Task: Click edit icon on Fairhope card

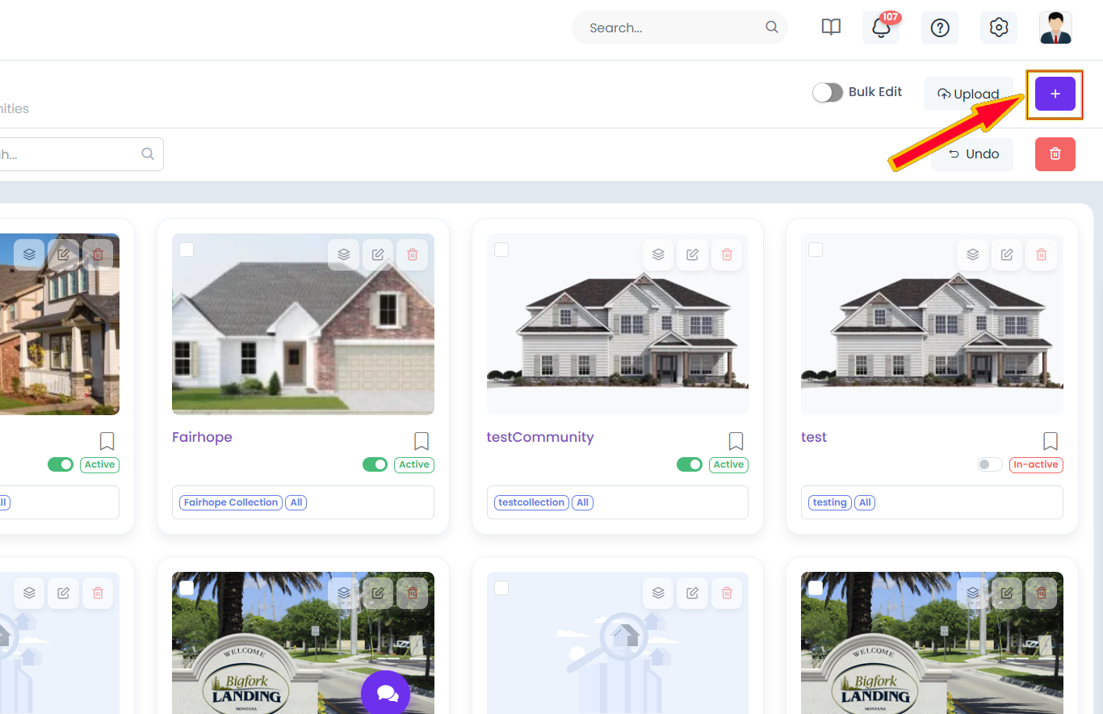Action: pos(378,254)
